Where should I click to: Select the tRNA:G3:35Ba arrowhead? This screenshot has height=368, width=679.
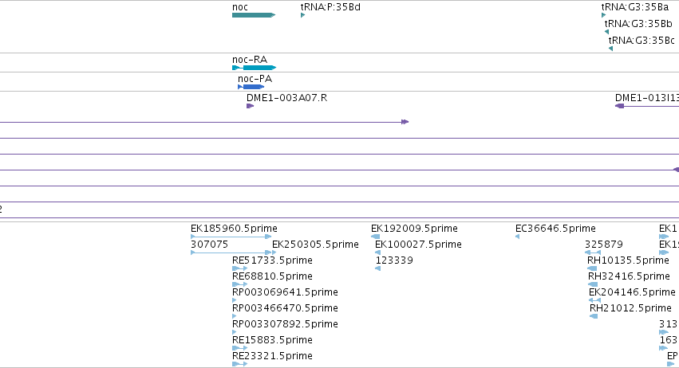point(604,15)
